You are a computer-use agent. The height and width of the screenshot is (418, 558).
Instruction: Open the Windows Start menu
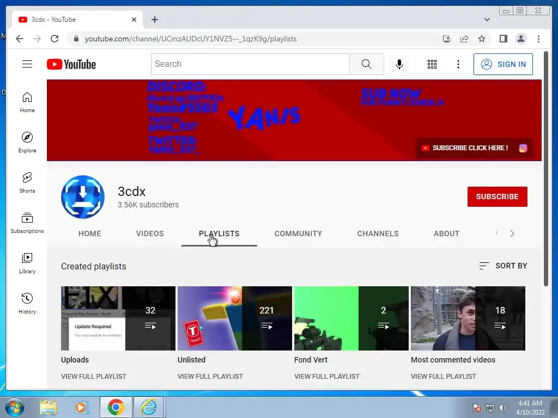pos(14,407)
